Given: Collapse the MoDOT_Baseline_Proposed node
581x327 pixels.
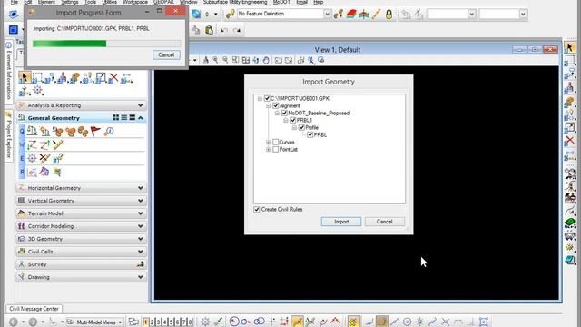Looking at the screenshot, I should click(x=277, y=113).
